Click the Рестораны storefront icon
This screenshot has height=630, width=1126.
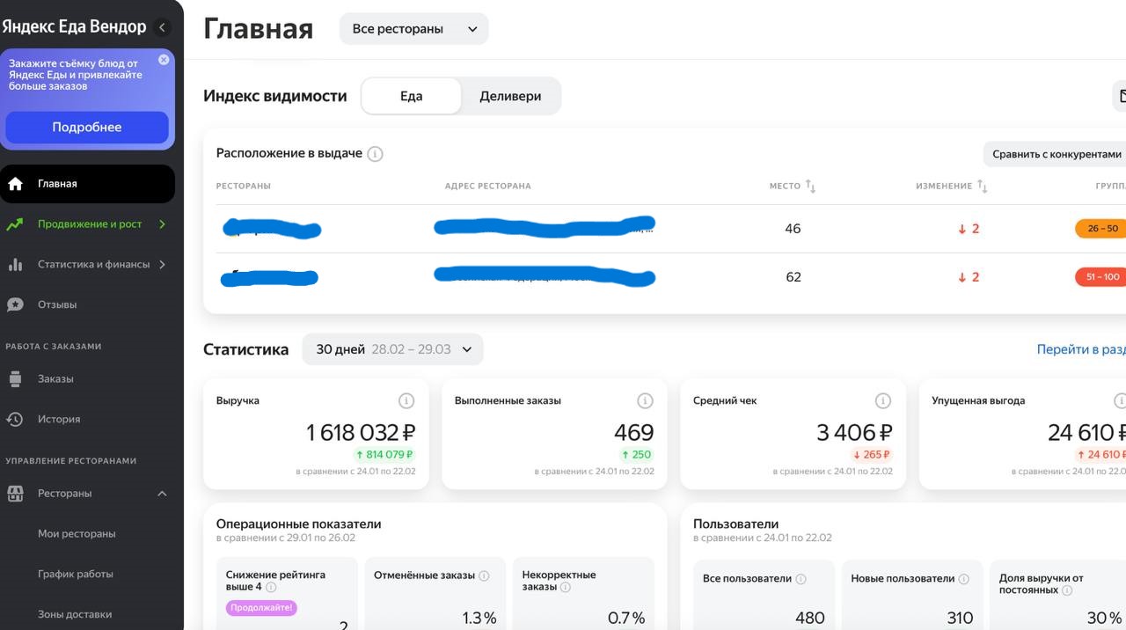click(x=15, y=494)
